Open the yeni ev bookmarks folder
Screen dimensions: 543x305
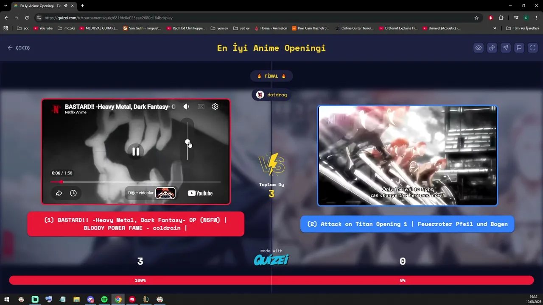coord(219,28)
